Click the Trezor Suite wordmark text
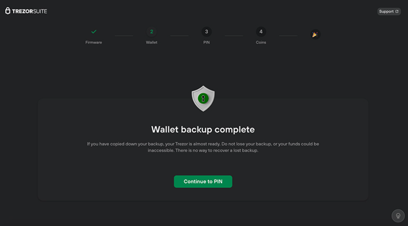This screenshot has width=408, height=226. coord(30,11)
